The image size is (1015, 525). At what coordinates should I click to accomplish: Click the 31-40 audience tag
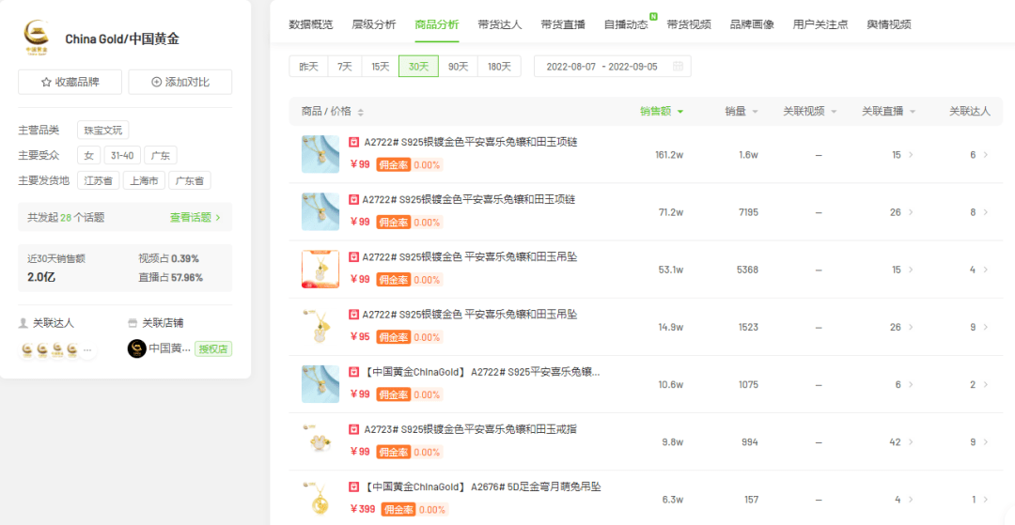tap(121, 155)
